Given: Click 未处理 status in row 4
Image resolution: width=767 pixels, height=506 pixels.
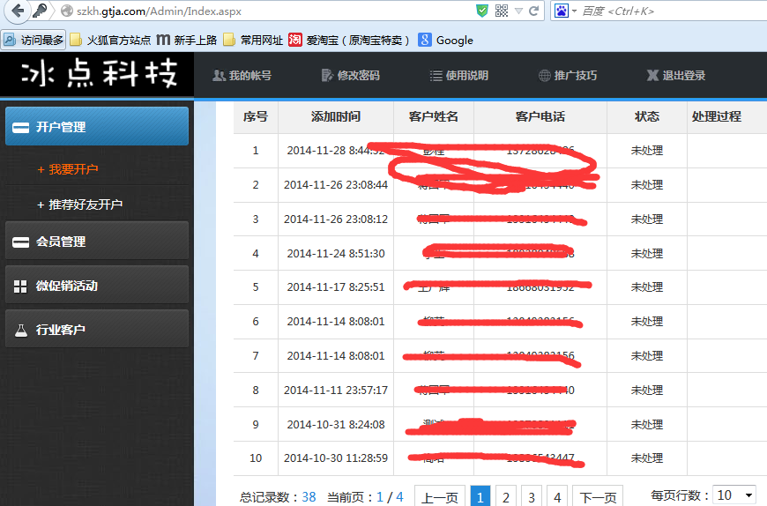Looking at the screenshot, I should click(x=647, y=253).
